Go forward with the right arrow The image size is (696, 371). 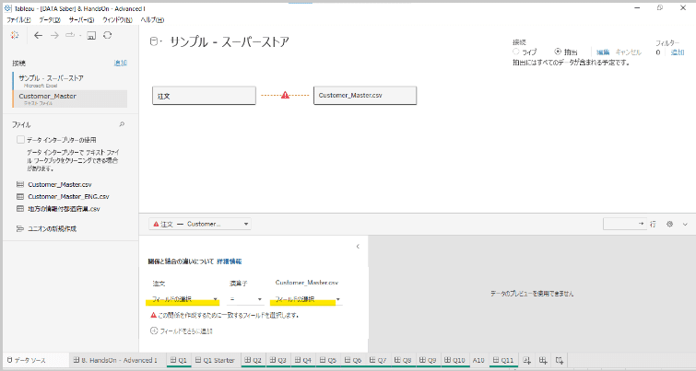(x=54, y=36)
